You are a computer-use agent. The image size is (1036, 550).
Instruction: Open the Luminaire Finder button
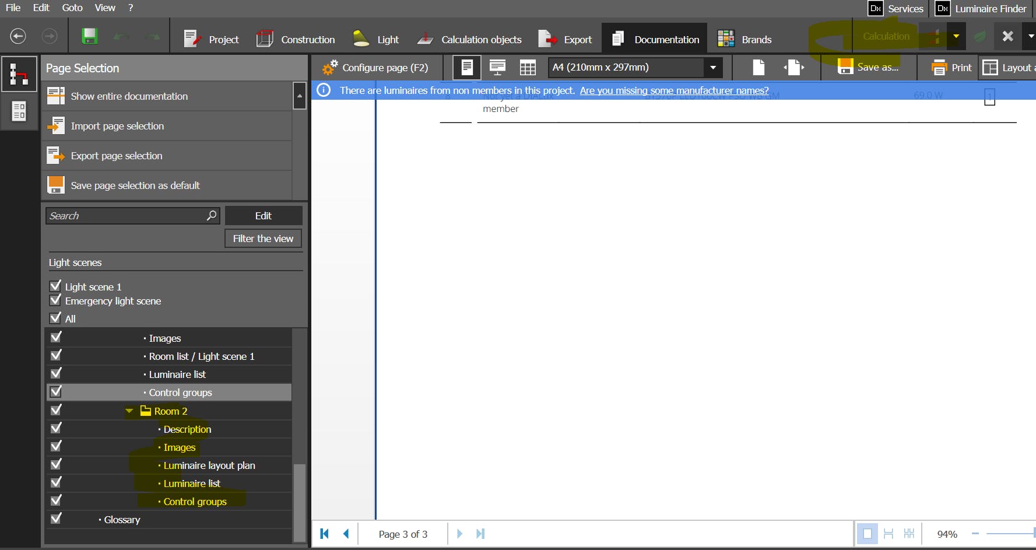(982, 9)
